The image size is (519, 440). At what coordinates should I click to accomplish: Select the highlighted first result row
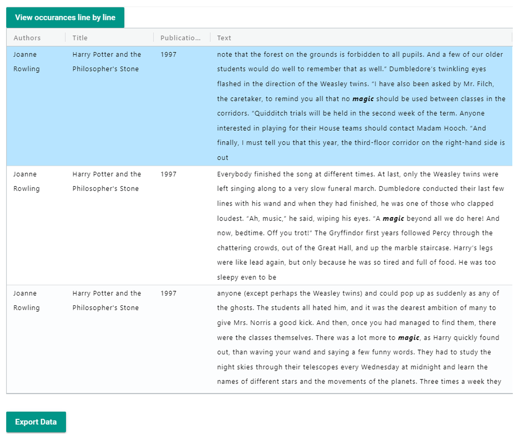(259, 106)
